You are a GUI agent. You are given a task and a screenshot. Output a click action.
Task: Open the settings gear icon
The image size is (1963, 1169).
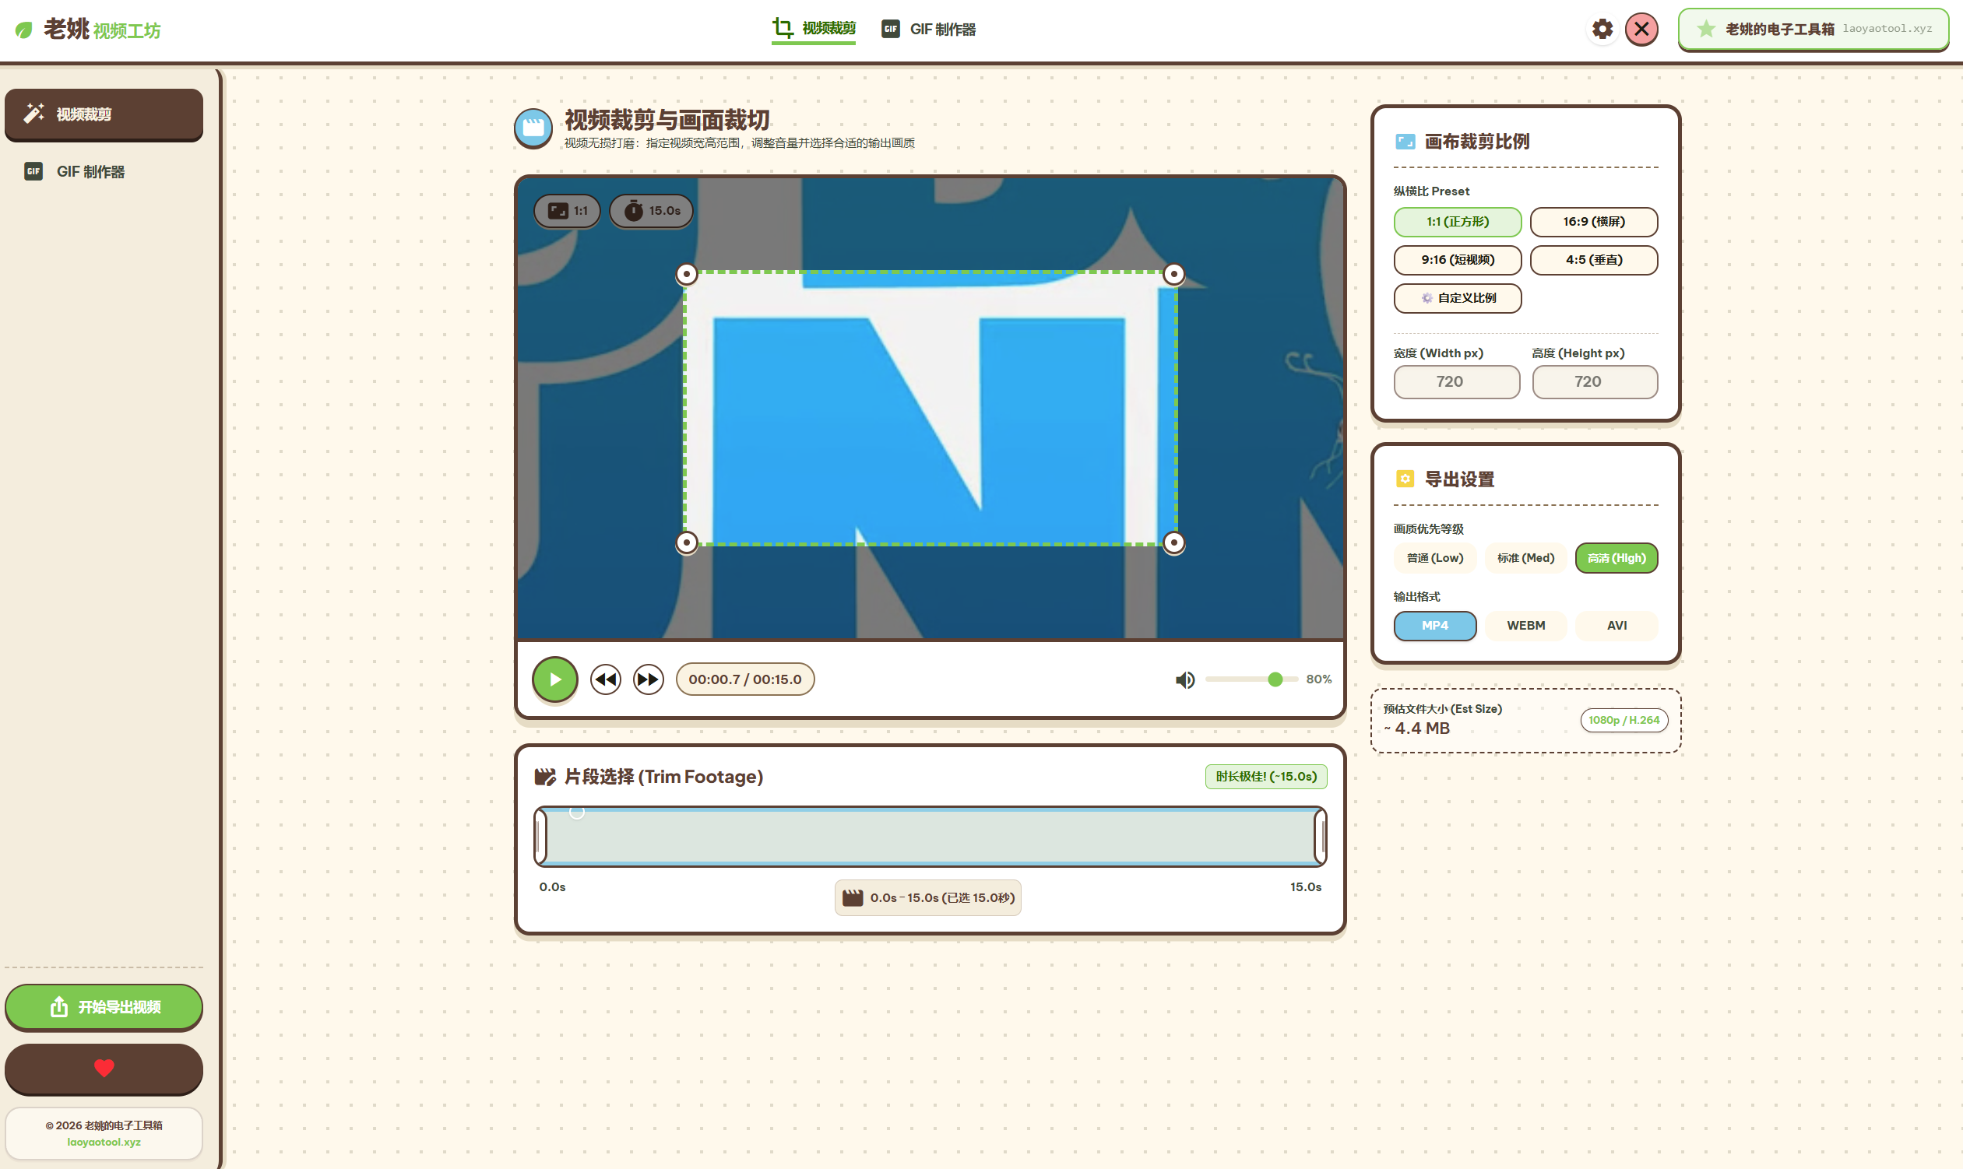point(1602,29)
